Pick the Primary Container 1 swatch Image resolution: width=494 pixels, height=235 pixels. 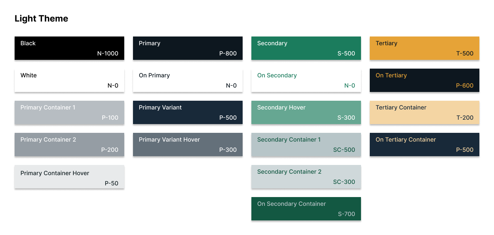coord(69,112)
